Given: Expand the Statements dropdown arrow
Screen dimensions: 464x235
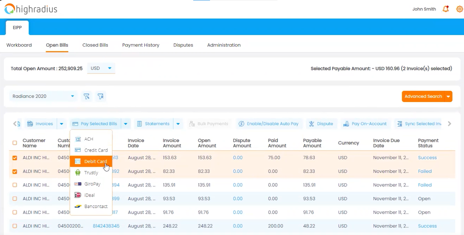Looking at the screenshot, I should click(x=178, y=124).
